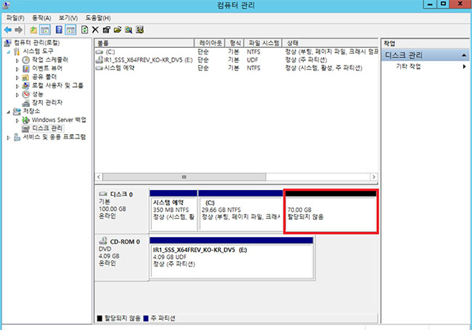Click the Refresh toolbar icon
Viewport: 472px width, 330px height.
click(84, 30)
